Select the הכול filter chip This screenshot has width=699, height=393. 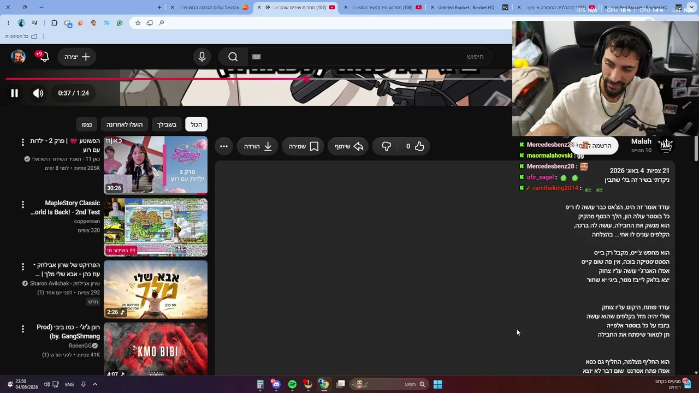(x=197, y=124)
